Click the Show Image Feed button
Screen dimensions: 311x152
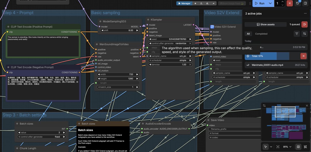[x=232, y=3]
